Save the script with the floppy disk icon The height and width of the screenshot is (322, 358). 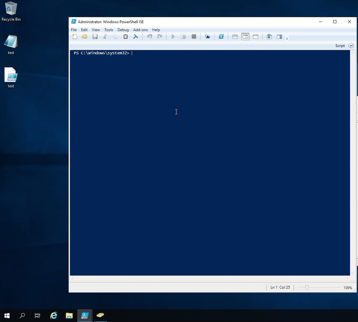pos(95,37)
